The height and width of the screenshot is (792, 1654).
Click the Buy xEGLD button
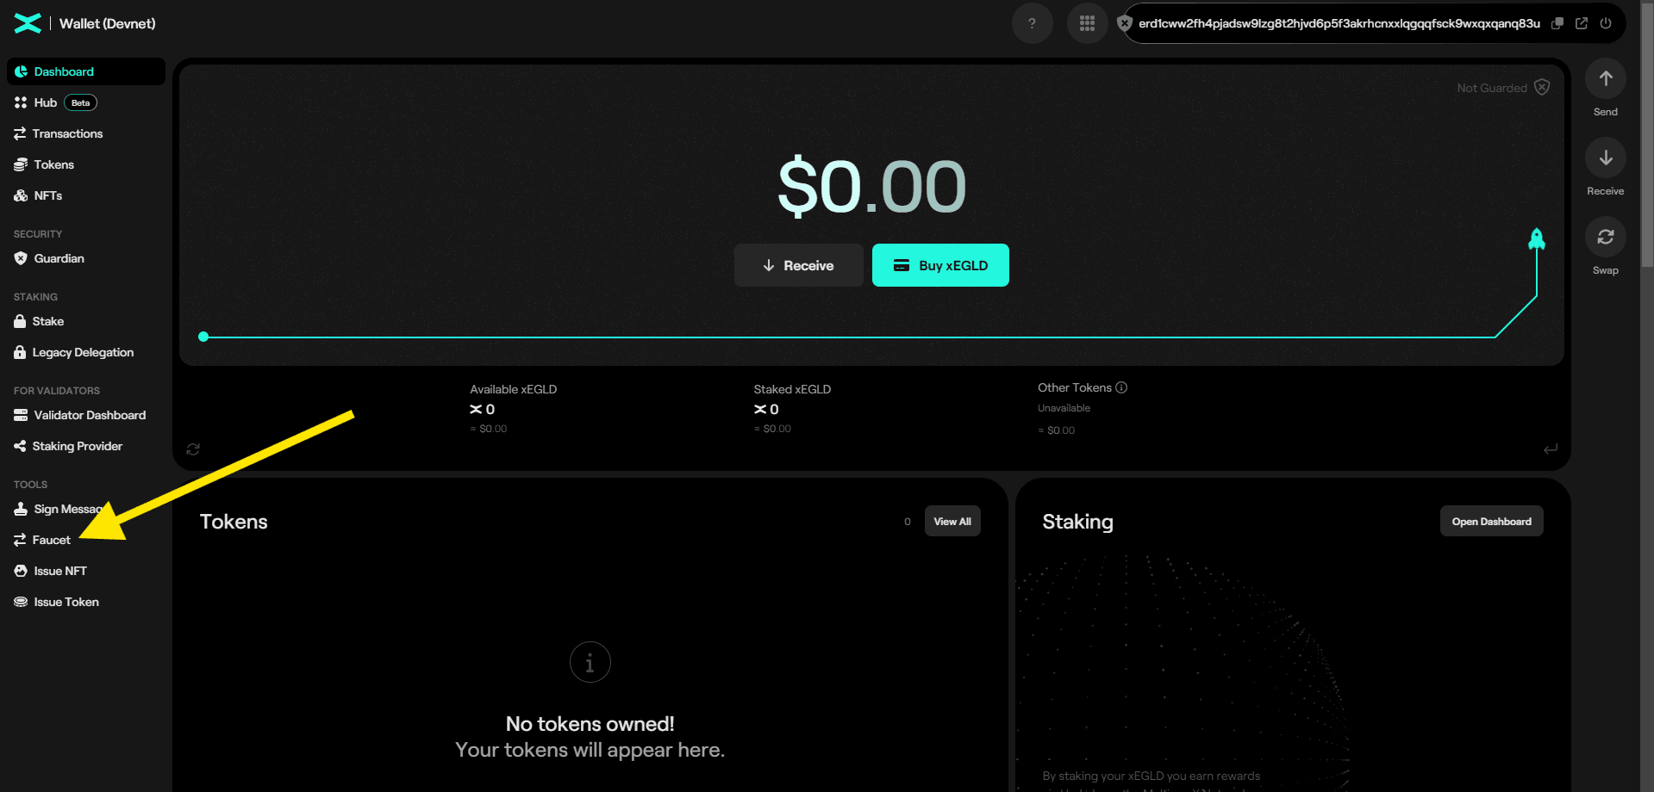pyautogui.click(x=940, y=265)
